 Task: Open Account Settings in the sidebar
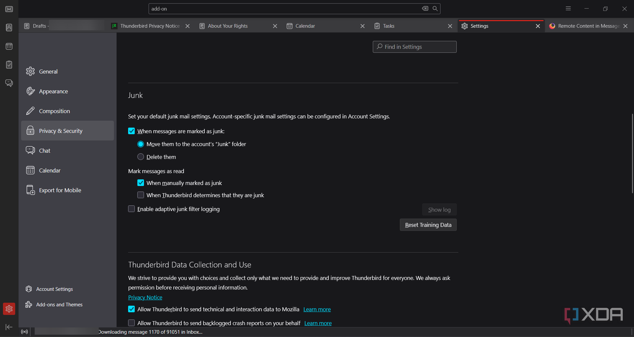coord(50,289)
